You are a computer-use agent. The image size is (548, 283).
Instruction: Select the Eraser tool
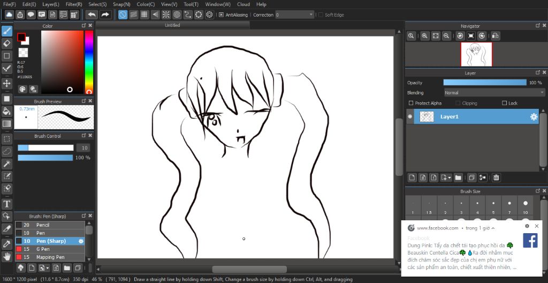point(6,43)
